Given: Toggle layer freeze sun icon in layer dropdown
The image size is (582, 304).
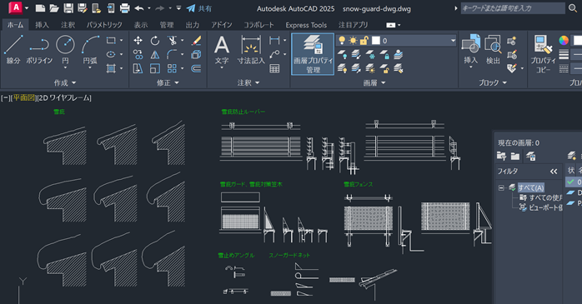Looking at the screenshot, I should point(353,41).
